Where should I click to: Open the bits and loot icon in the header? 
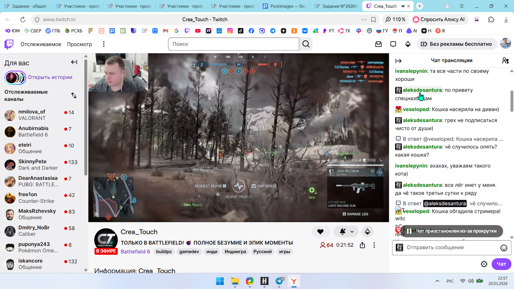(408, 44)
